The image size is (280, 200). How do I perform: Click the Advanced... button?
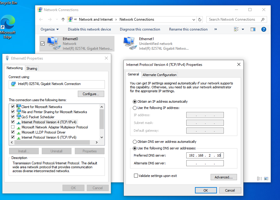(224, 177)
